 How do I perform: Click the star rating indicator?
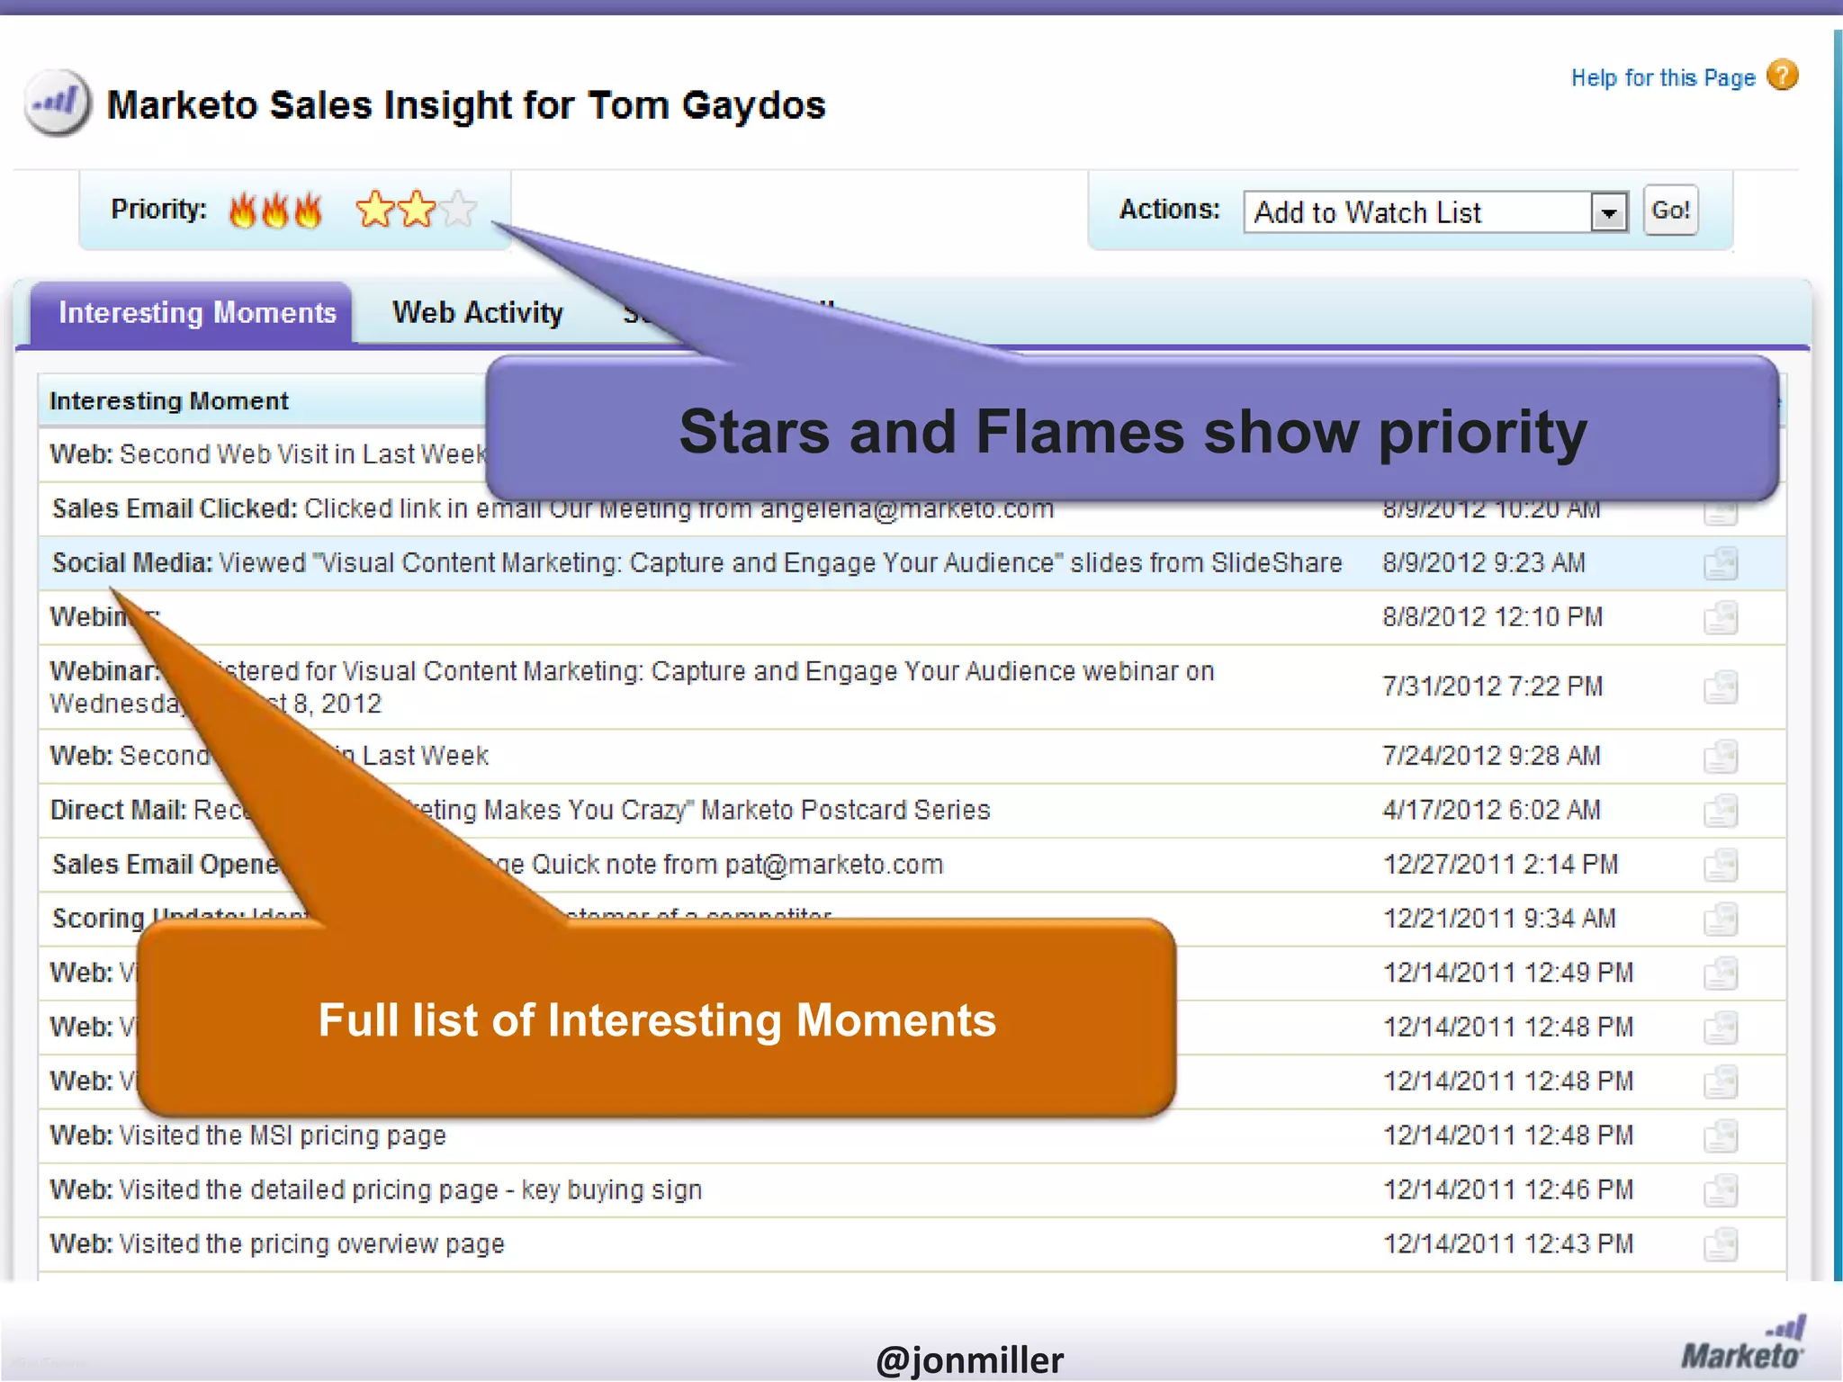416,210
